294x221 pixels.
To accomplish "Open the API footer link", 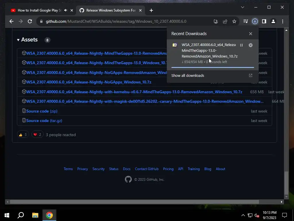I will coord(181,169).
